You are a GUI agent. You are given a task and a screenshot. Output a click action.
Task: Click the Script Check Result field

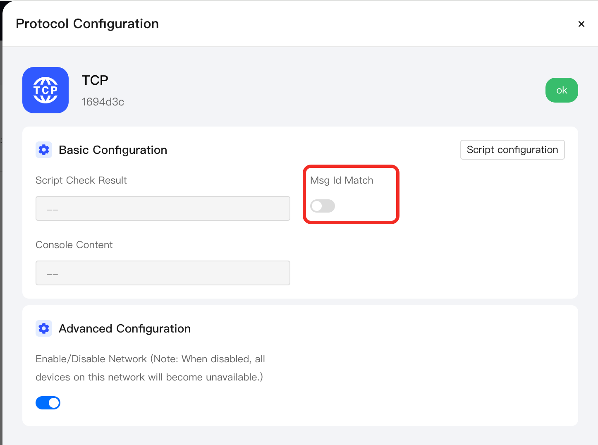[163, 208]
